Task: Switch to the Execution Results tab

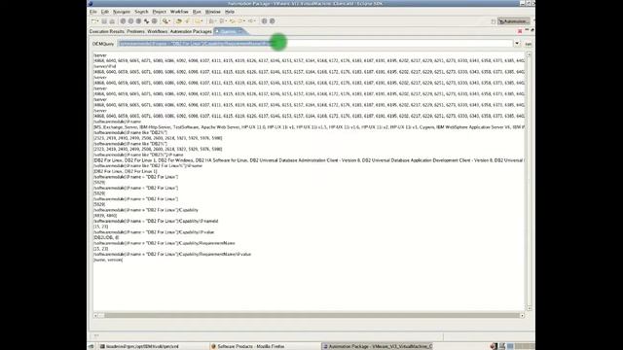Action: 106,31
